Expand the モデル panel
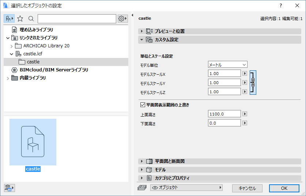This screenshot has width=306, height=196. click(x=142, y=169)
